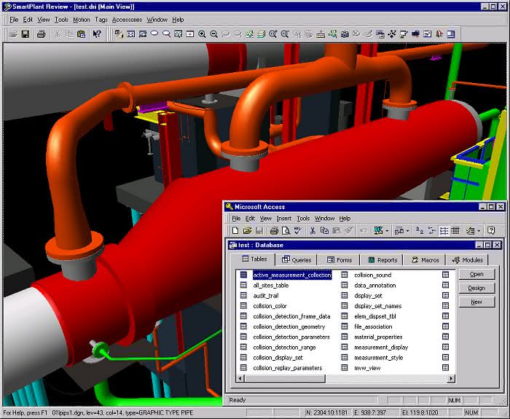This screenshot has width=510, height=419.
Task: Click the context Help arrow-question icon
Action: [97, 34]
